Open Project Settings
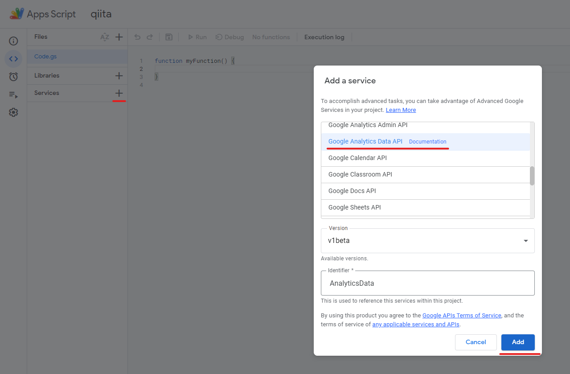Screen dimensions: 570x374 tap(13, 112)
